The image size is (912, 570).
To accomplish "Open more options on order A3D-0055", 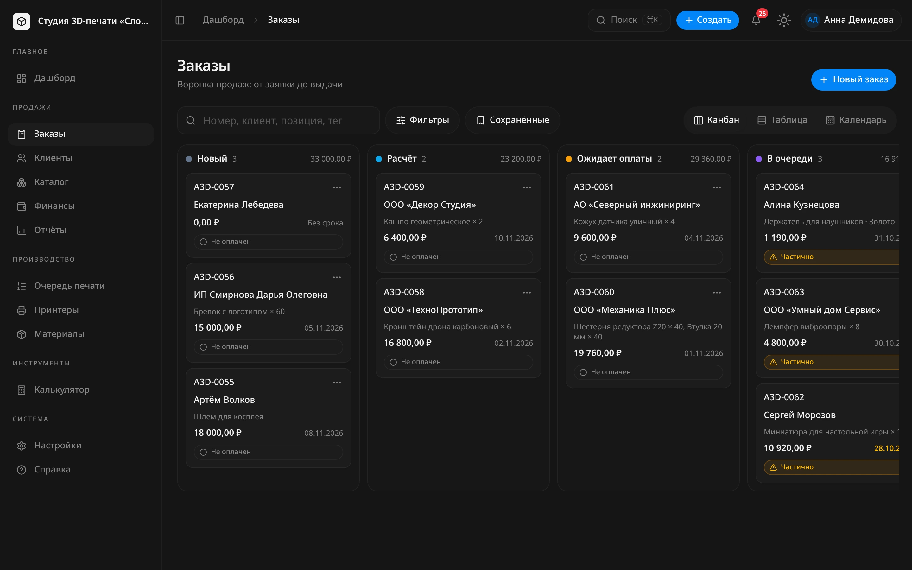I will click(337, 383).
